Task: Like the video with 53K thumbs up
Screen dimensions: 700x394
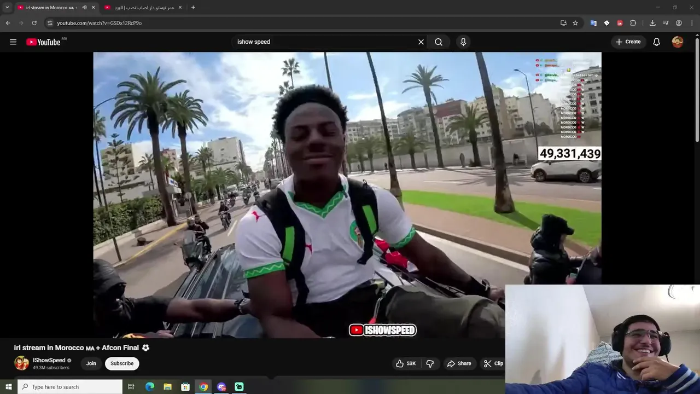Action: pos(406,363)
